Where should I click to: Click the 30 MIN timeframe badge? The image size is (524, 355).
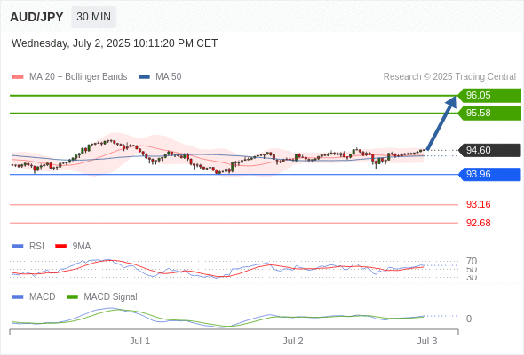tap(93, 17)
